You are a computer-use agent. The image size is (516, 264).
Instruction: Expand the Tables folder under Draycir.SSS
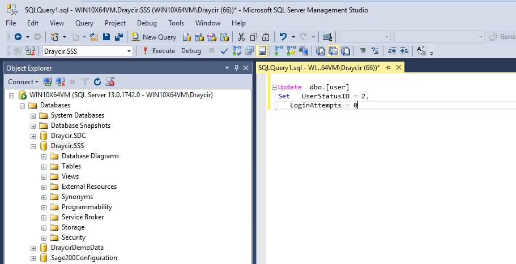tap(44, 166)
